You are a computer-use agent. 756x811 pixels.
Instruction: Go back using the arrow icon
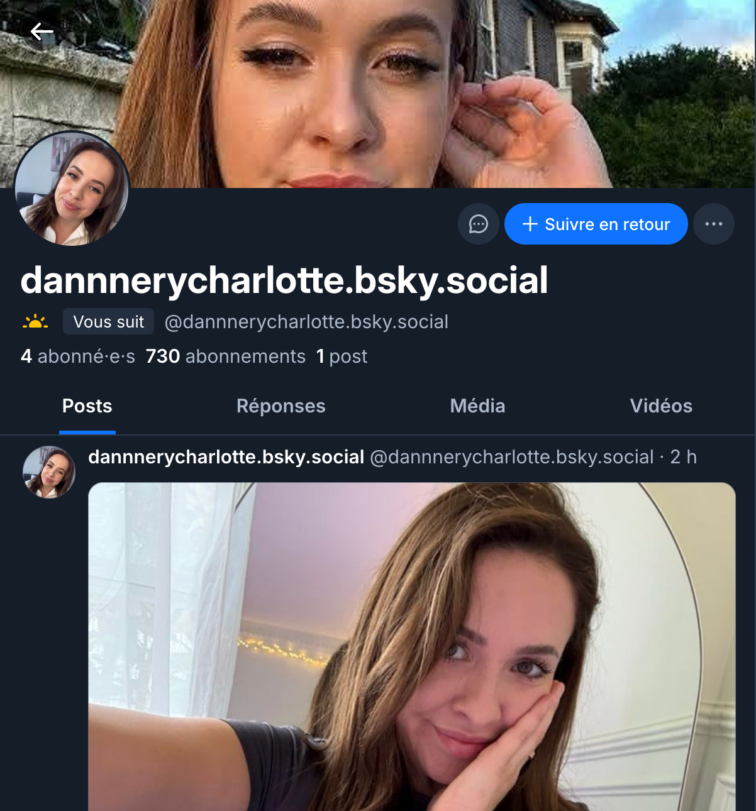point(42,31)
